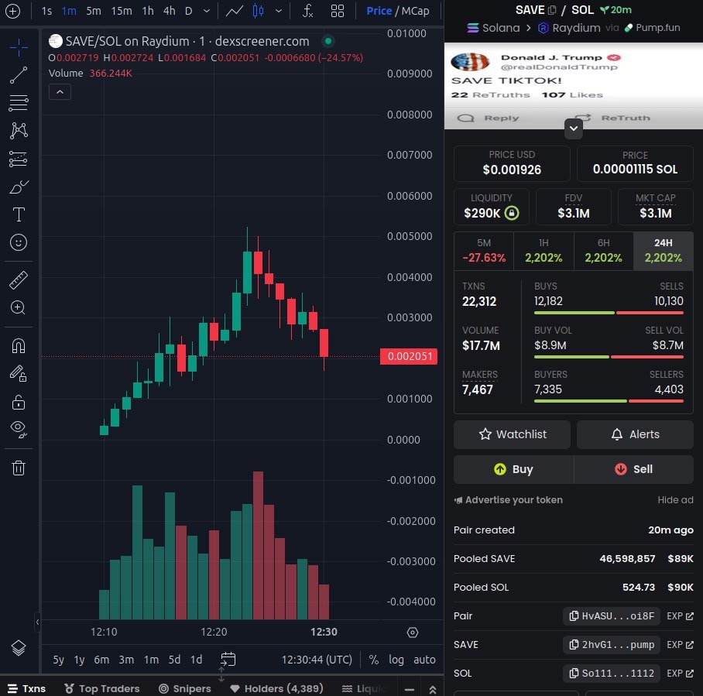
Task: Set the chart interval to D
Action: 189,11
